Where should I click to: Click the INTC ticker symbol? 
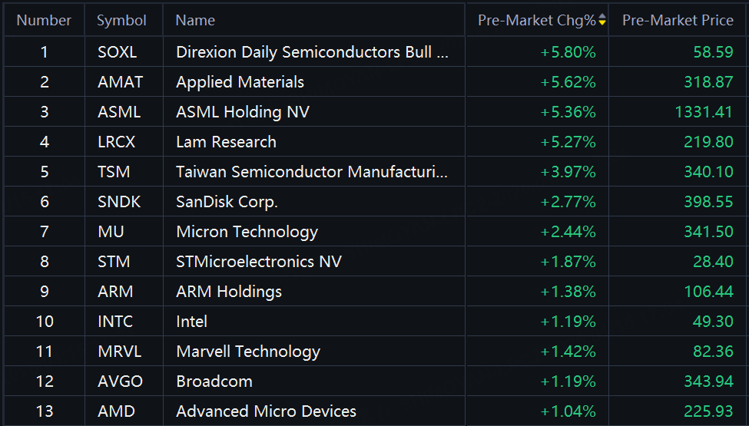pos(115,322)
